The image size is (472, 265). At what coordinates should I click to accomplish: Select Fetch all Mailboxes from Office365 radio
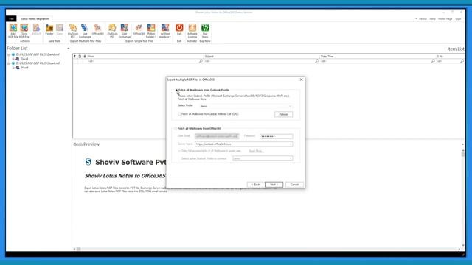pyautogui.click(x=176, y=128)
